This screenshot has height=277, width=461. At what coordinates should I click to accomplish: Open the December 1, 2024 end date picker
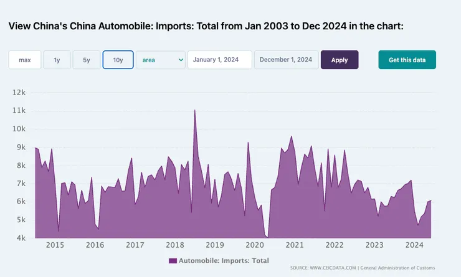286,60
